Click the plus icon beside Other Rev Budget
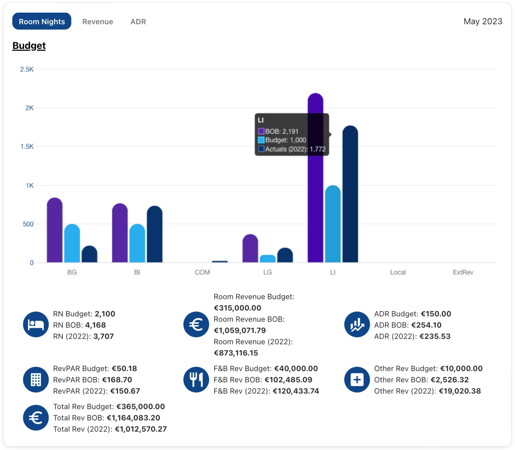515x450 pixels. [357, 379]
